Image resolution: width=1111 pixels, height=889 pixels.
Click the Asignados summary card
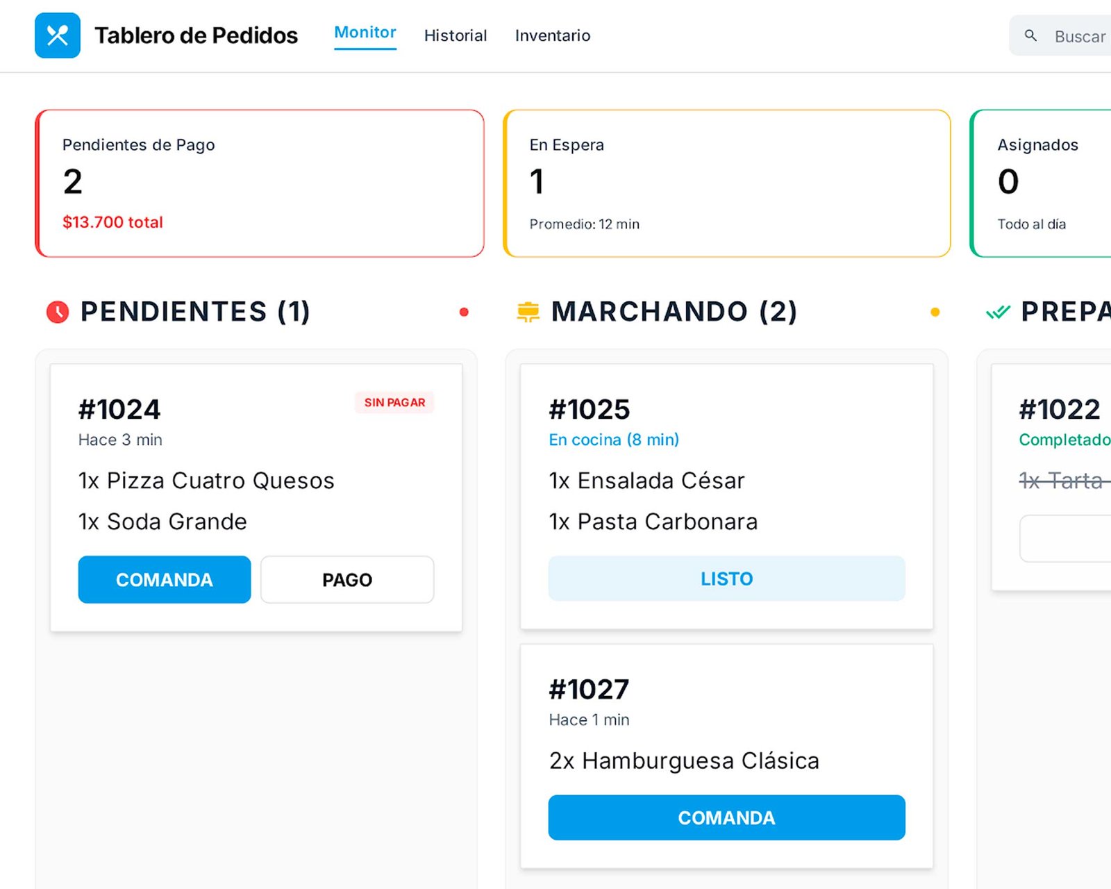[1042, 183]
